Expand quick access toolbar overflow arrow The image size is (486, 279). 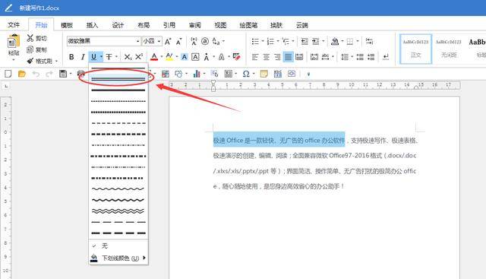click(x=308, y=75)
